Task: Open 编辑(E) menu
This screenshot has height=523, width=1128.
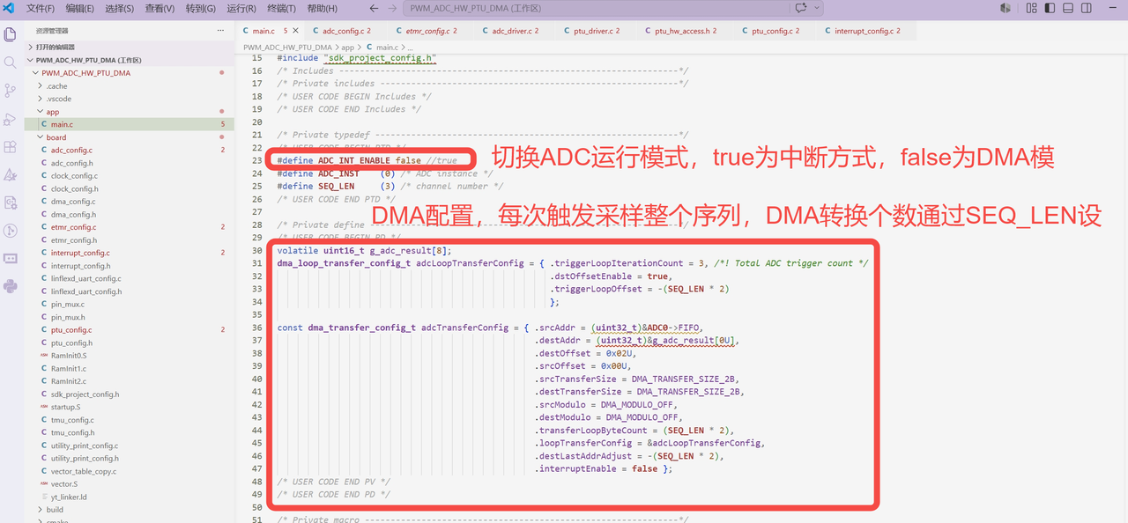Action: (x=79, y=8)
